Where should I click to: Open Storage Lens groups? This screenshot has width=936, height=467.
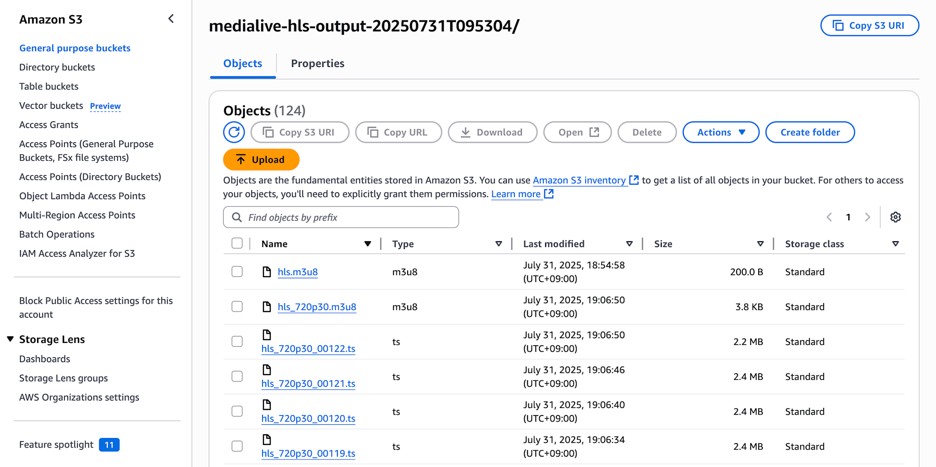(63, 378)
